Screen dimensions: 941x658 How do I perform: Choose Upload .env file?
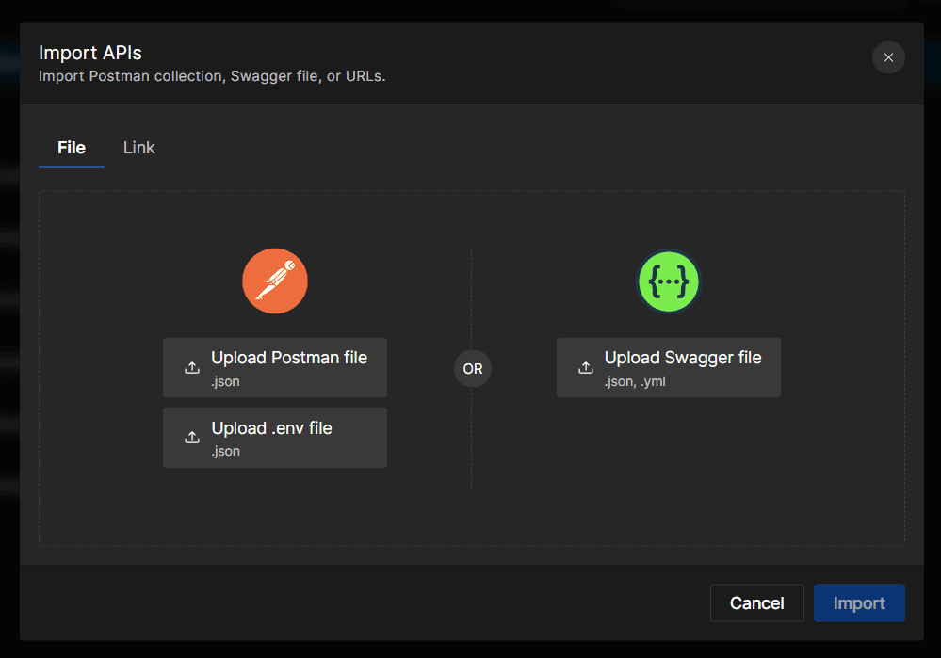271,429
